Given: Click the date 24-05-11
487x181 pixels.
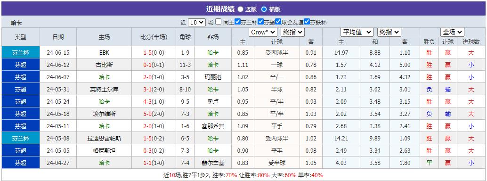Looking at the screenshot, I should pyautogui.click(x=58, y=126).
